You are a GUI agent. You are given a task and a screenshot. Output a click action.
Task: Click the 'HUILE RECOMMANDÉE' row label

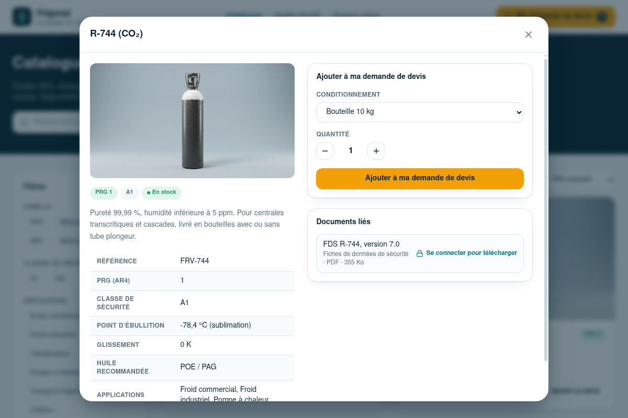[123, 367]
